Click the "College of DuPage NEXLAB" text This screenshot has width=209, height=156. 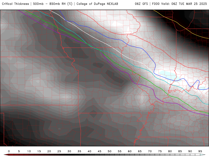[x=97, y=4]
